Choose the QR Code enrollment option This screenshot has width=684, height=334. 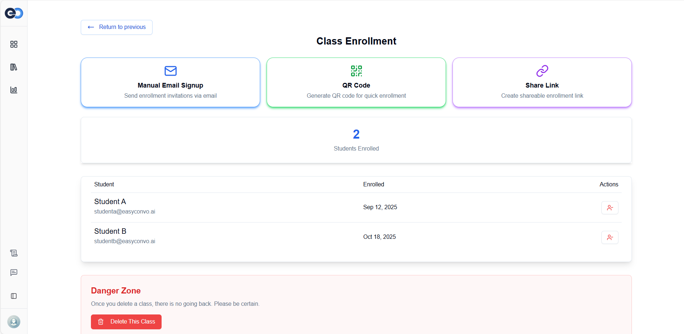tap(356, 83)
